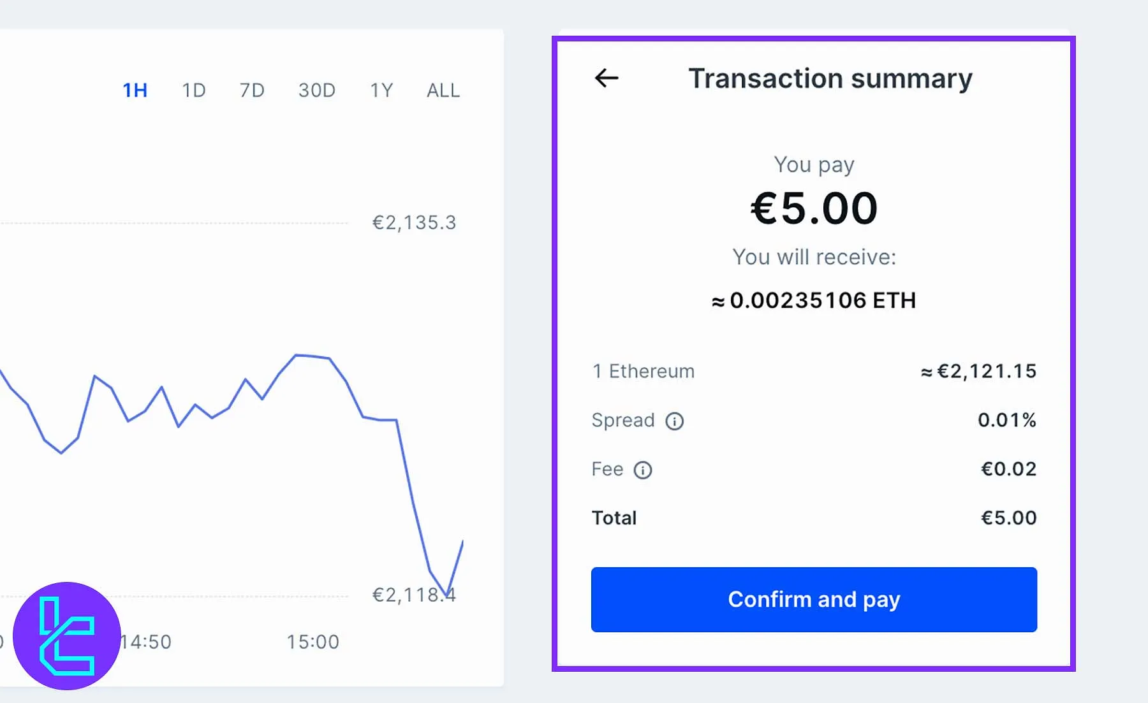Click the purple circular logo icon
This screenshot has height=703, width=1148.
67,635
